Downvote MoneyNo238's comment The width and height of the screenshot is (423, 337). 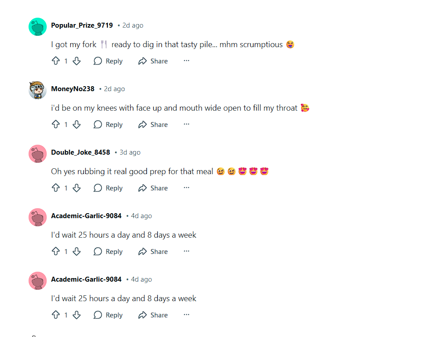77,124
